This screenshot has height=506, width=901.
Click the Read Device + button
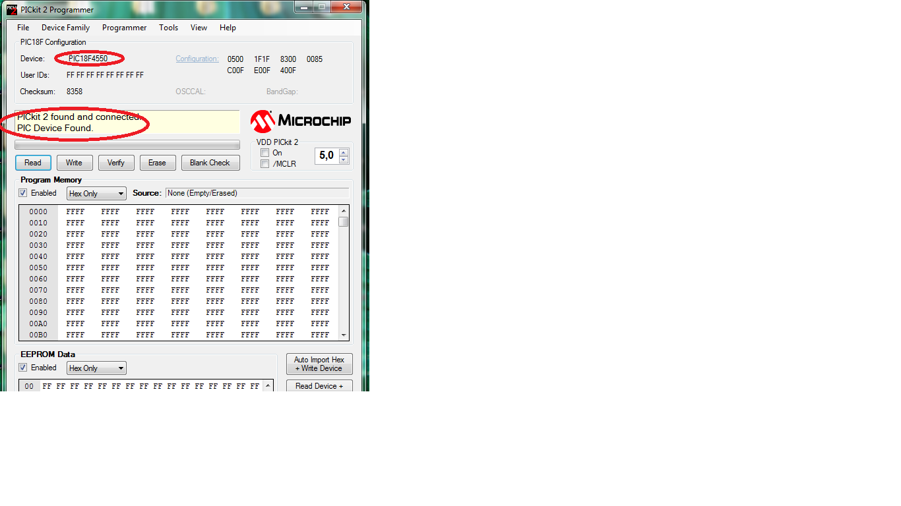(x=319, y=386)
